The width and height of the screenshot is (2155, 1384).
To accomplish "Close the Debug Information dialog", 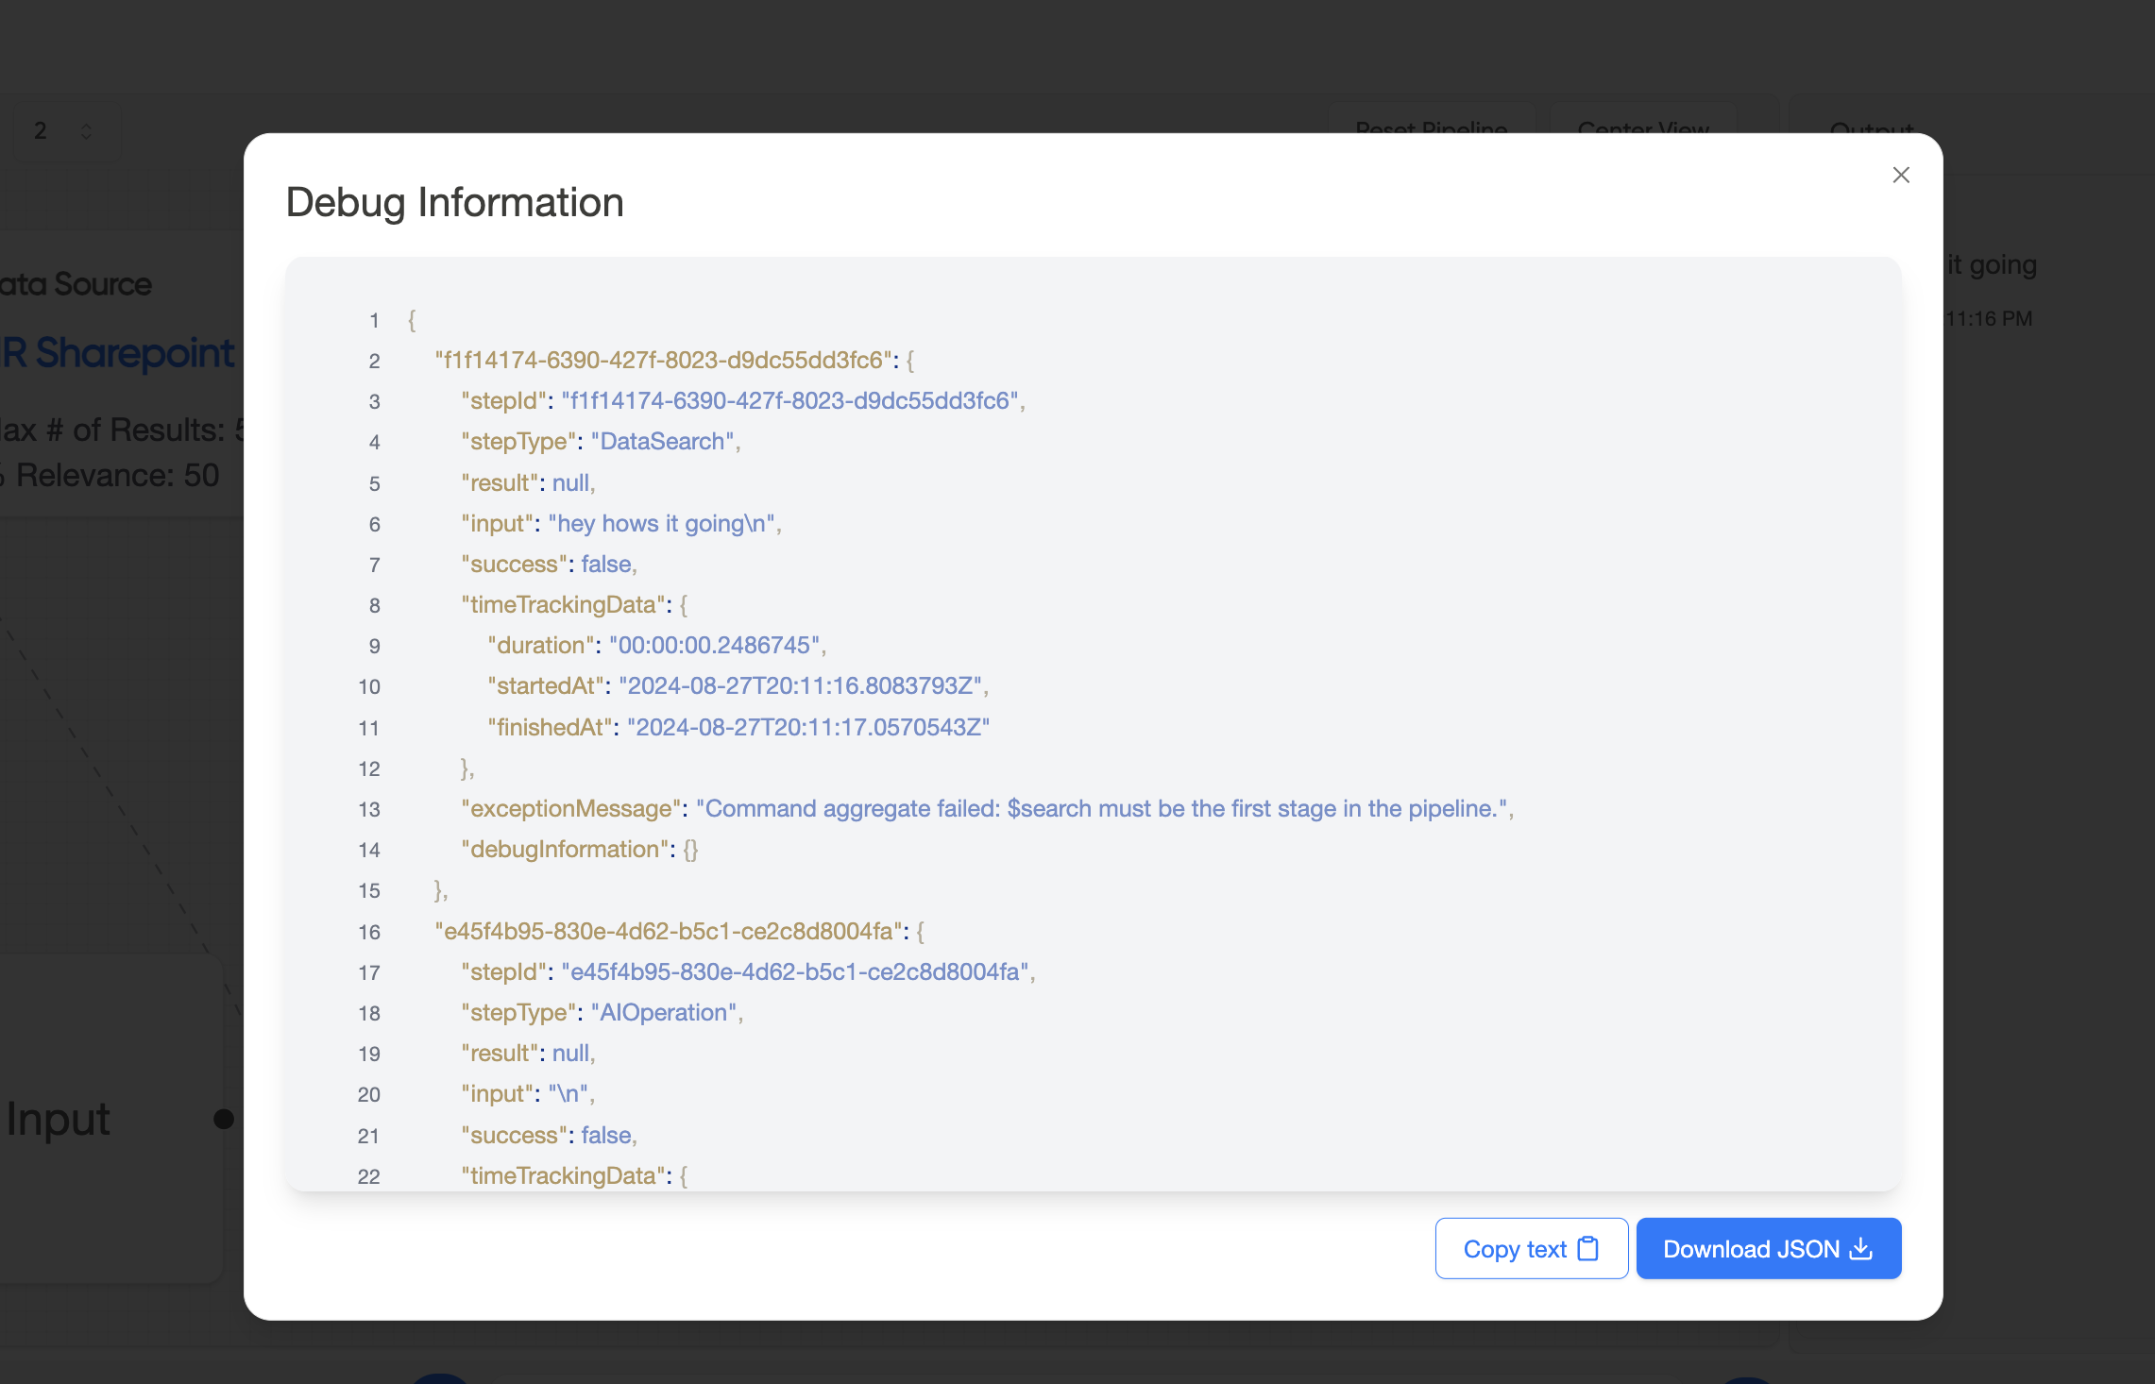I will click(1901, 175).
